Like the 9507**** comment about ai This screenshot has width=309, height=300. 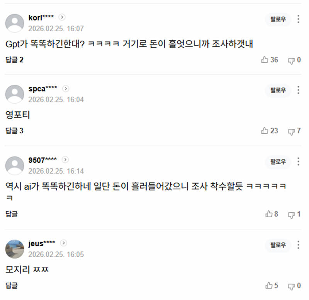272,214
